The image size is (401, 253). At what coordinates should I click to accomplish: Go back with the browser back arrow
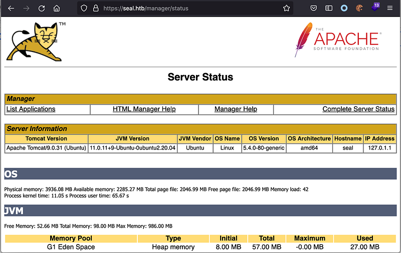click(x=11, y=8)
